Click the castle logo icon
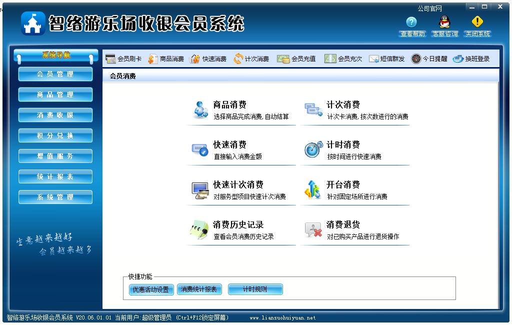Screen dimensions: 512x325 pos(33,23)
